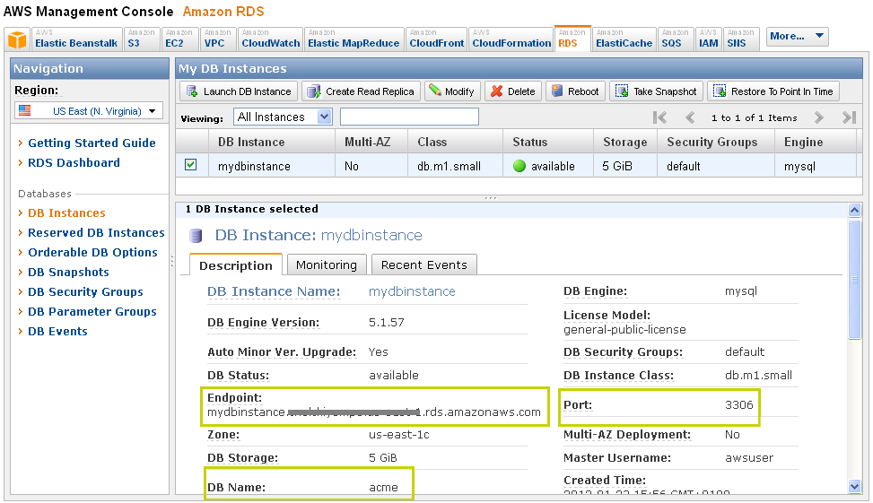Screen dimensions: 873x503
Task: Click the Port value 3306
Action: 738,404
